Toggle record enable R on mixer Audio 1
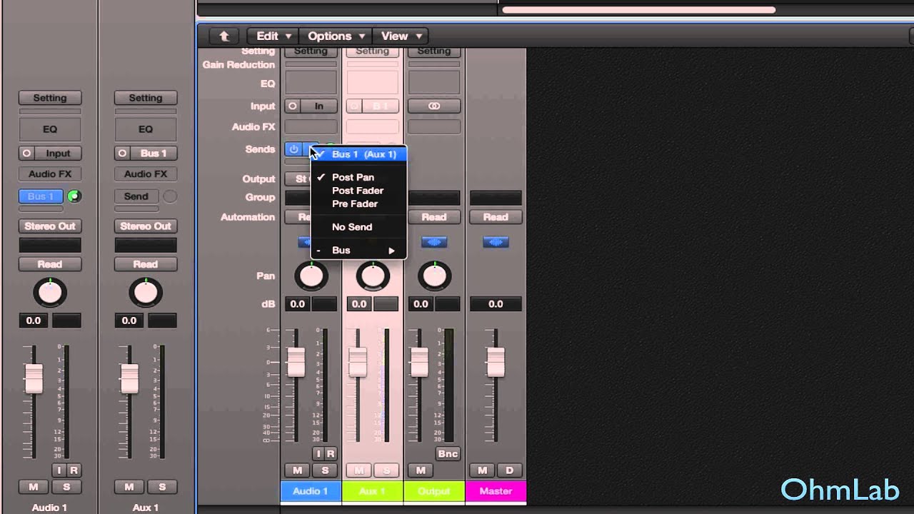The width and height of the screenshot is (914, 514). pyautogui.click(x=331, y=454)
